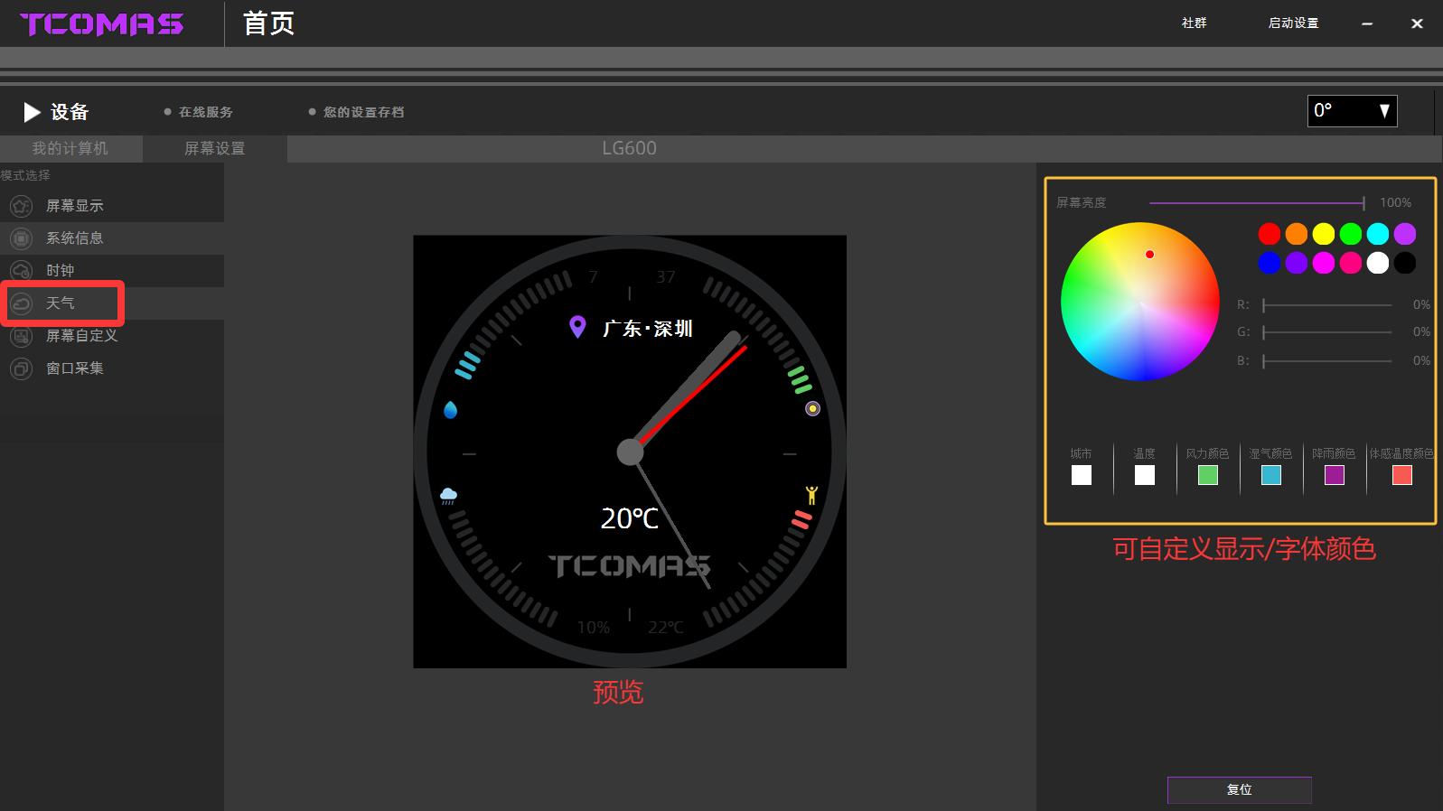The width and height of the screenshot is (1443, 811).
Task: Open the 启动设置 menu
Action: click(x=1293, y=23)
